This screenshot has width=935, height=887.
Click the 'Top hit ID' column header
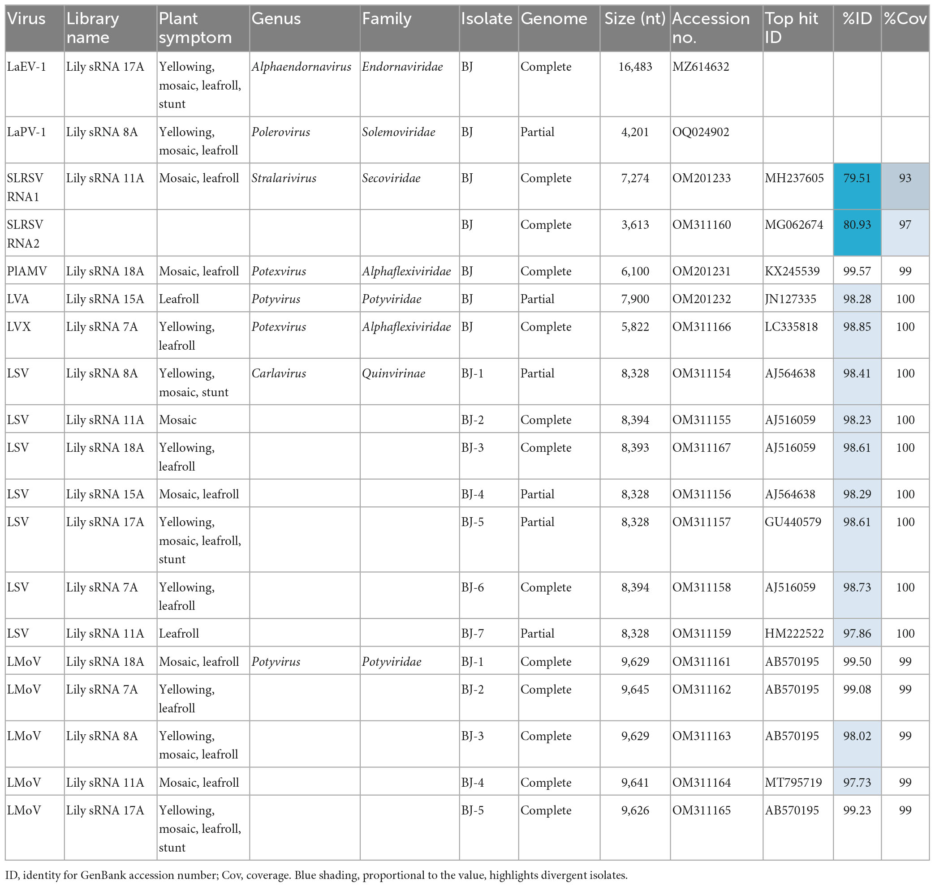pos(798,28)
